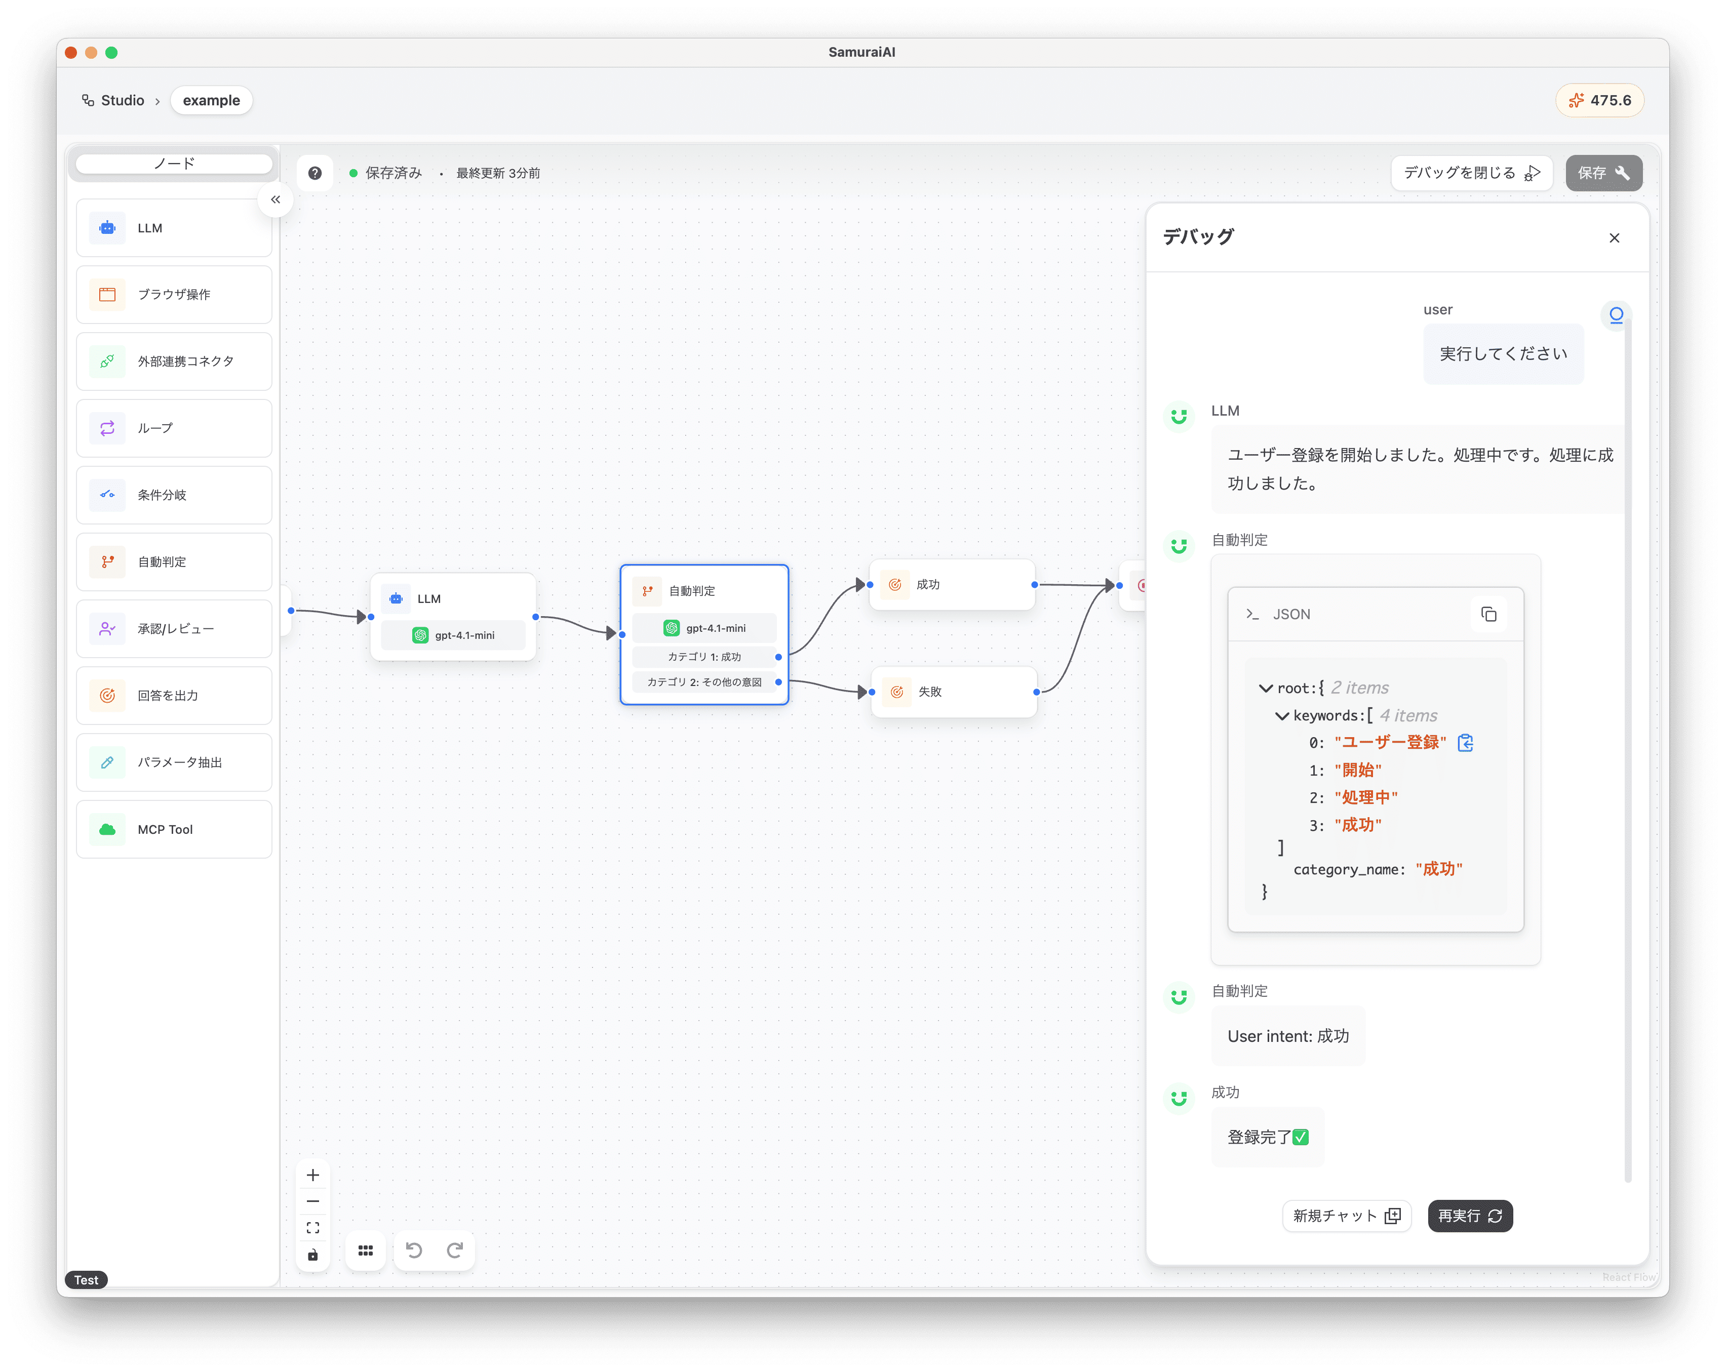This screenshot has height=1372, width=1726.
Task: Toggle the grid layout button
Action: [x=366, y=1249]
